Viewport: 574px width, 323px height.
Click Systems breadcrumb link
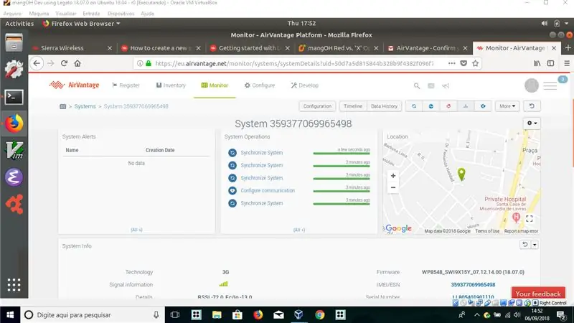pyautogui.click(x=85, y=106)
